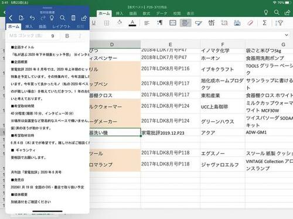Switch to the Excel 表示 tab
This screenshot has width=293, height=219.
pos(190,13)
